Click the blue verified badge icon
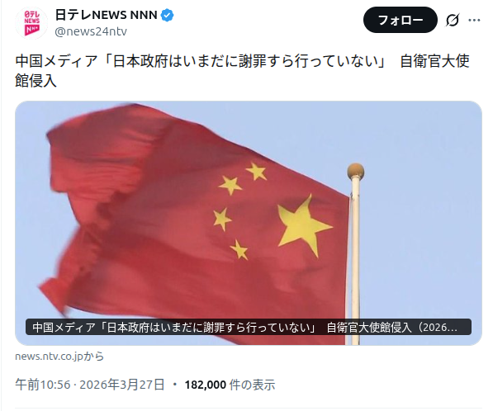 point(168,15)
